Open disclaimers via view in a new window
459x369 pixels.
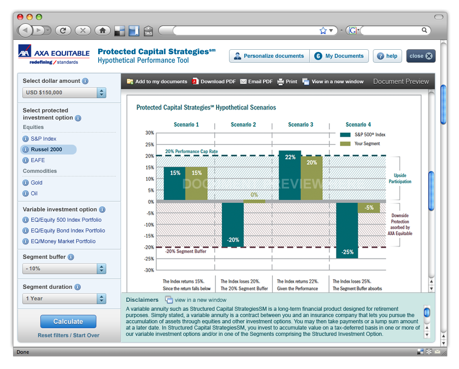coord(196,300)
